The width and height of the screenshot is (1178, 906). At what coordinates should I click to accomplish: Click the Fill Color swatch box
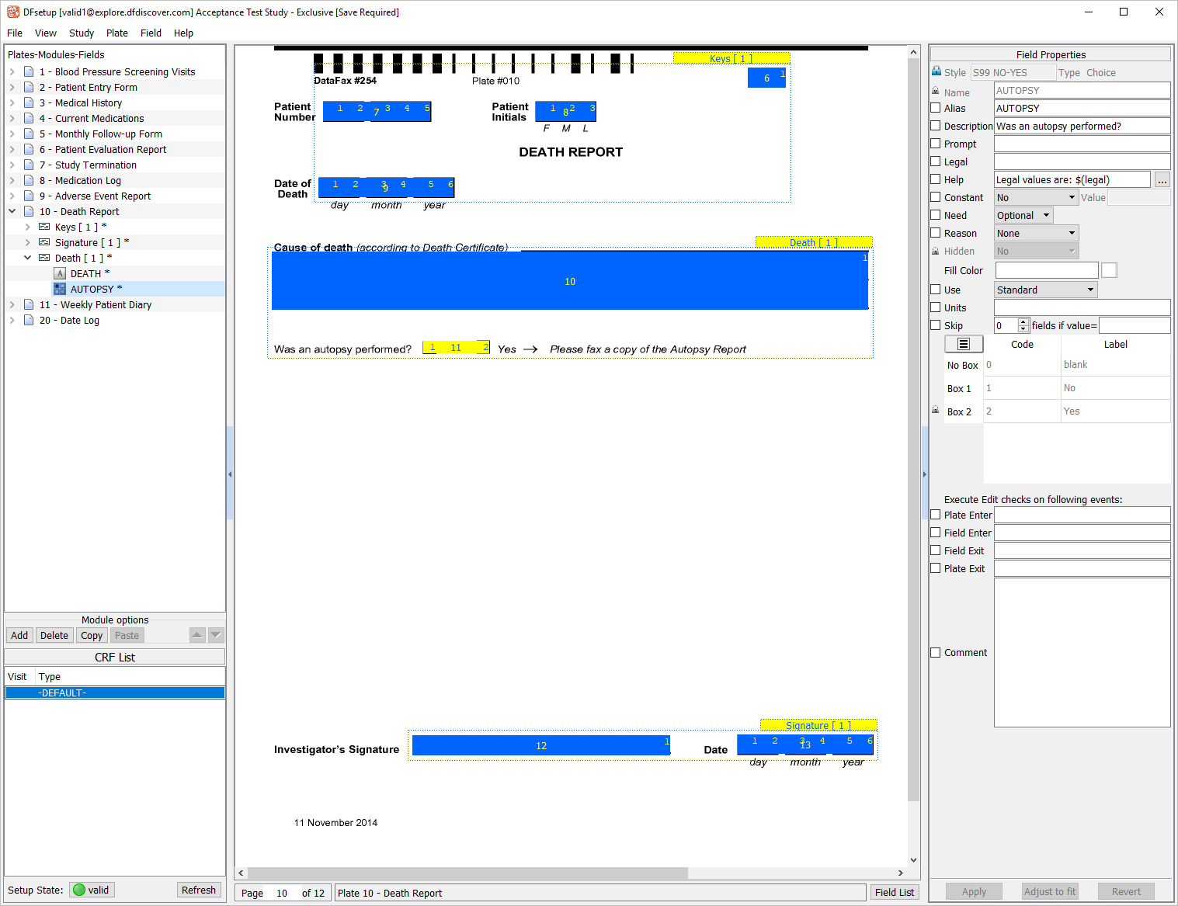1109,270
